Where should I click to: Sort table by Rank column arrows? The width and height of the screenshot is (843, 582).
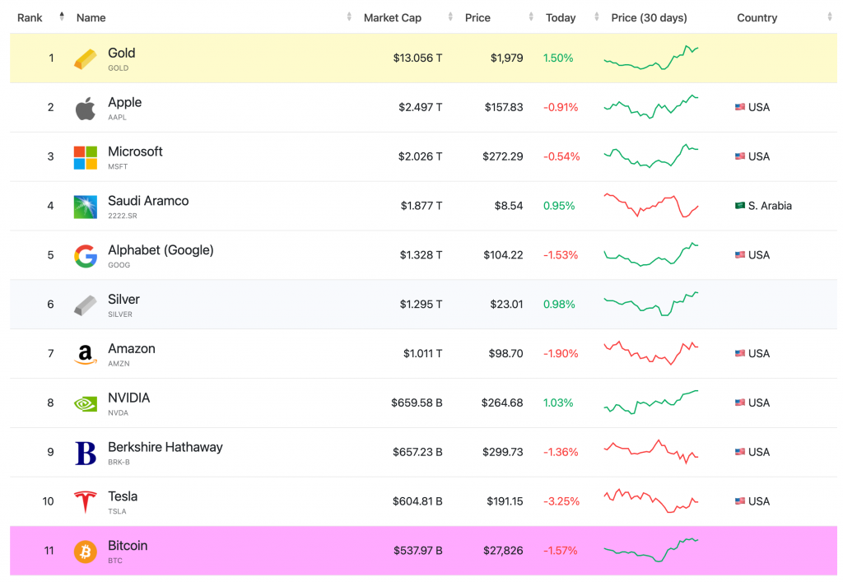62,16
